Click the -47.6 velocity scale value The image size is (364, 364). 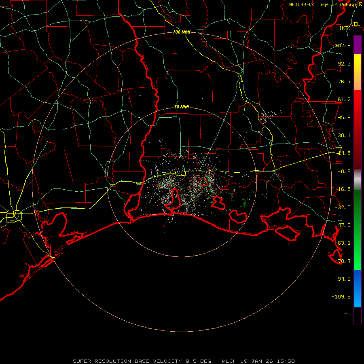click(343, 225)
